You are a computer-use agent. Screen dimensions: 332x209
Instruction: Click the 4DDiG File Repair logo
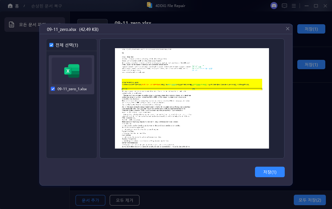tap(150, 5)
